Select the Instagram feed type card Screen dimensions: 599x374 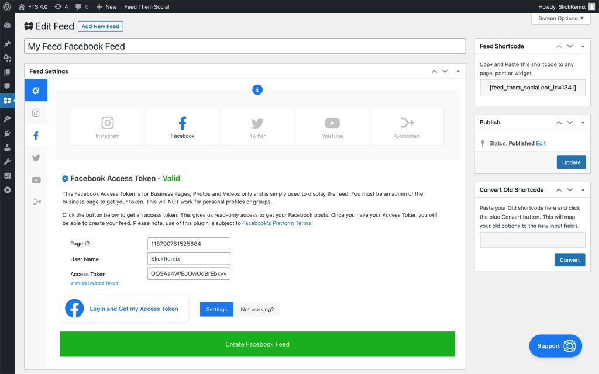[108, 127]
